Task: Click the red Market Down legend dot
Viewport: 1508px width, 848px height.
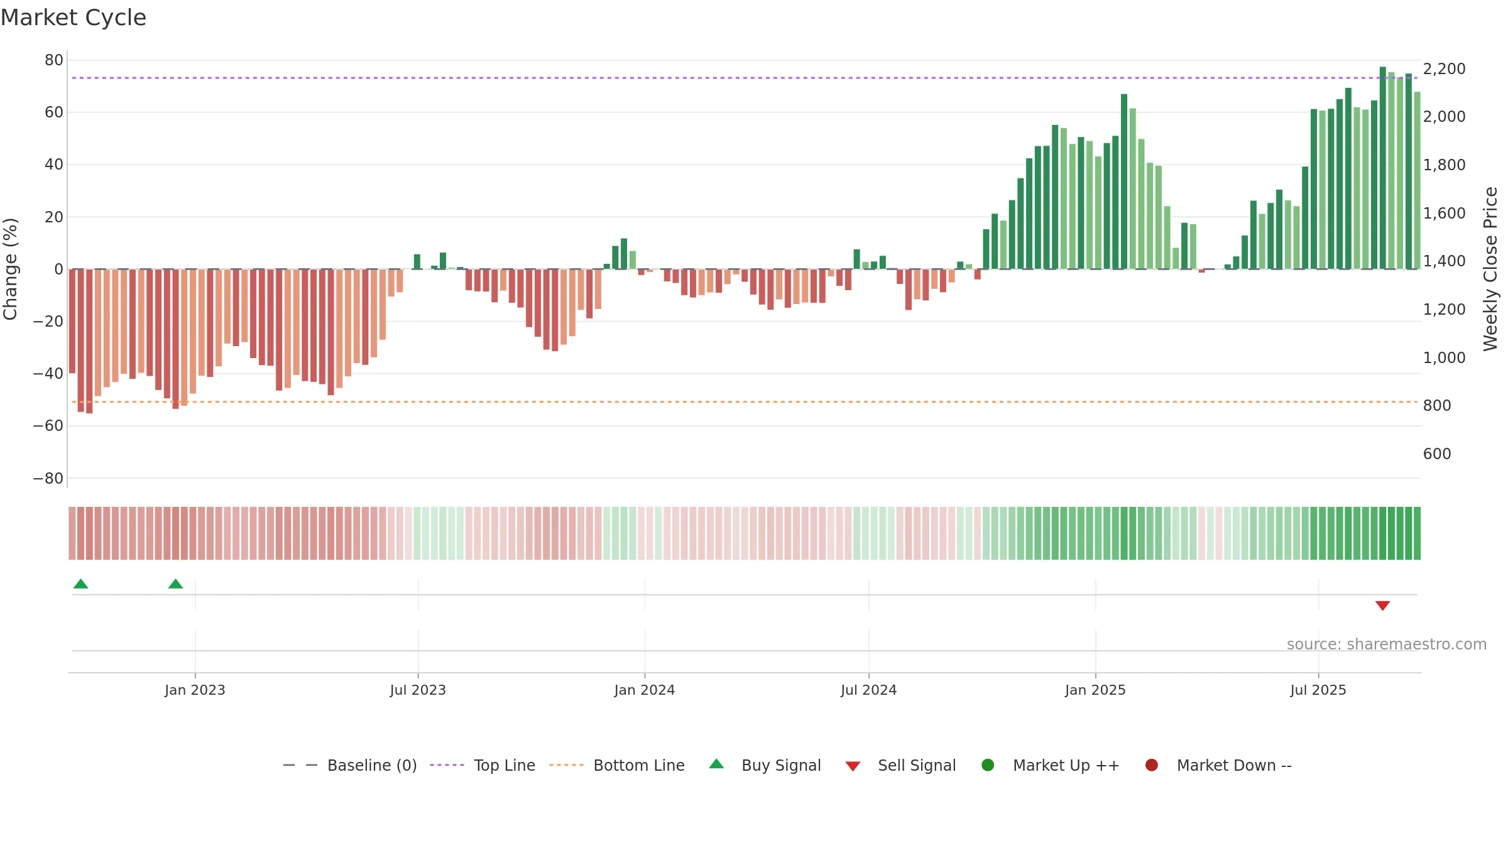Action: coord(1152,765)
